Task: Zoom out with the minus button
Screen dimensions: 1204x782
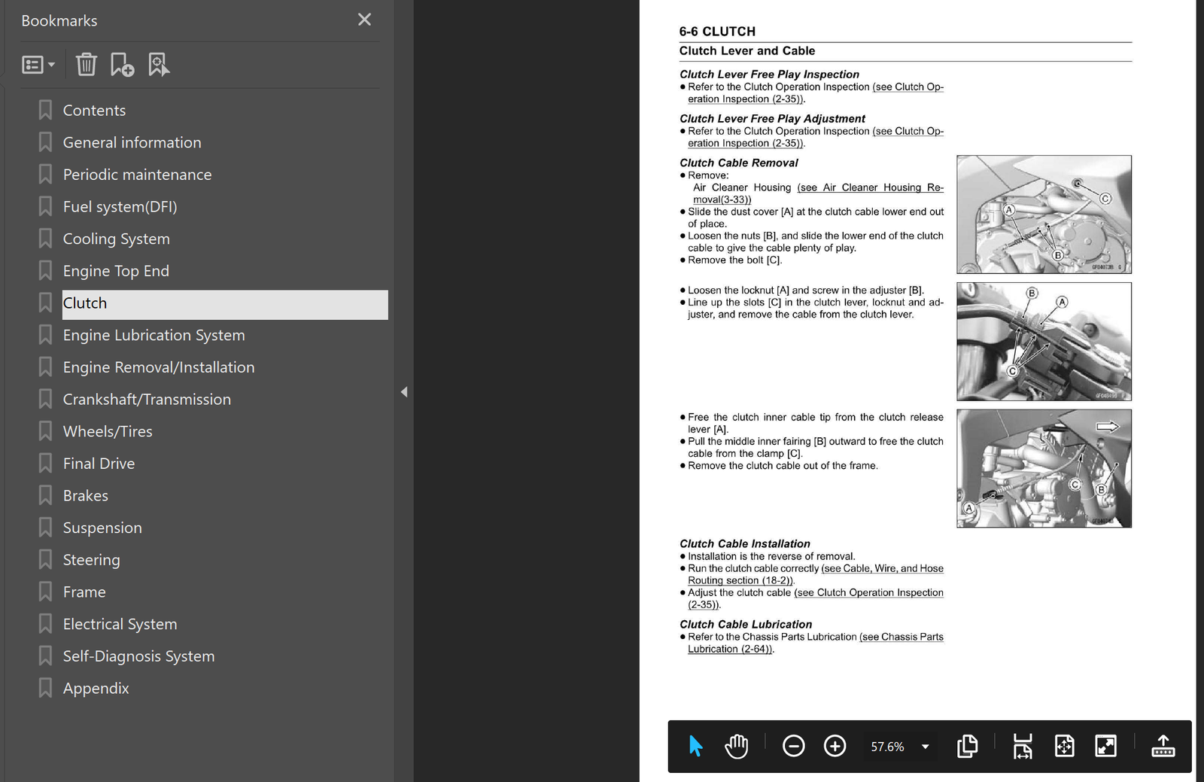Action: coord(793,746)
